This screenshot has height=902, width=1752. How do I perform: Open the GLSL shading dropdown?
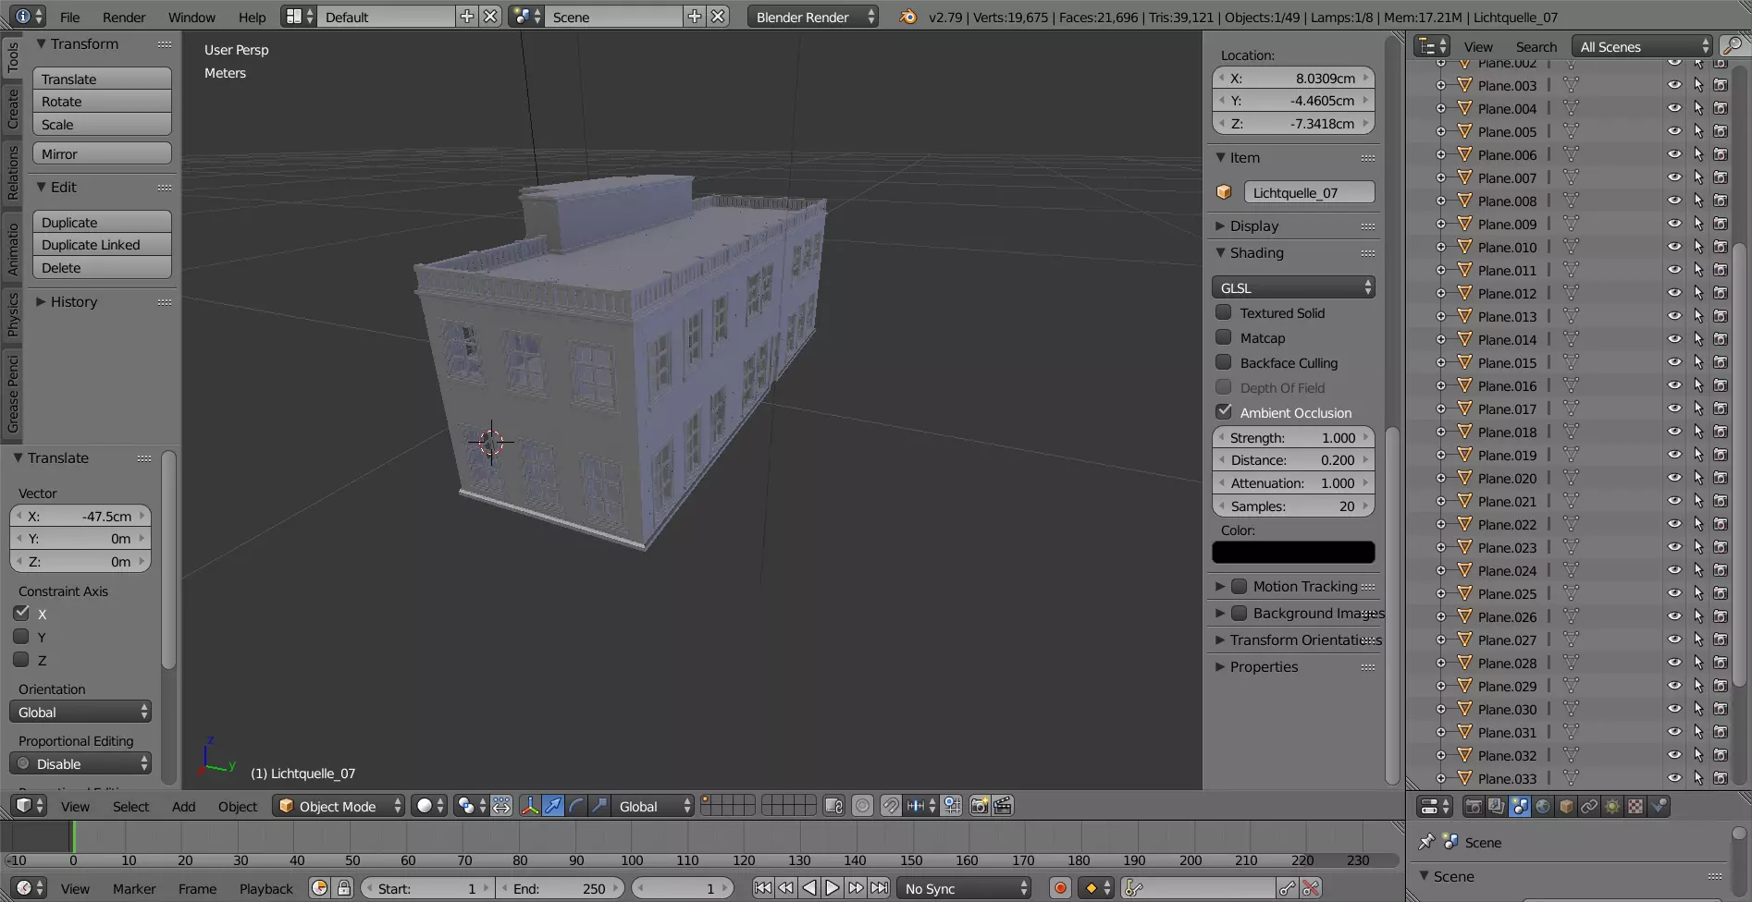(x=1293, y=287)
